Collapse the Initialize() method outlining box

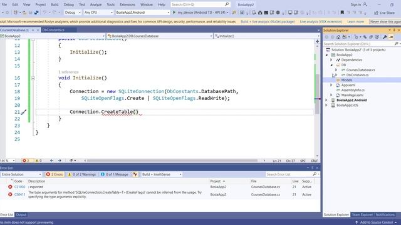pyautogui.click(x=33, y=78)
